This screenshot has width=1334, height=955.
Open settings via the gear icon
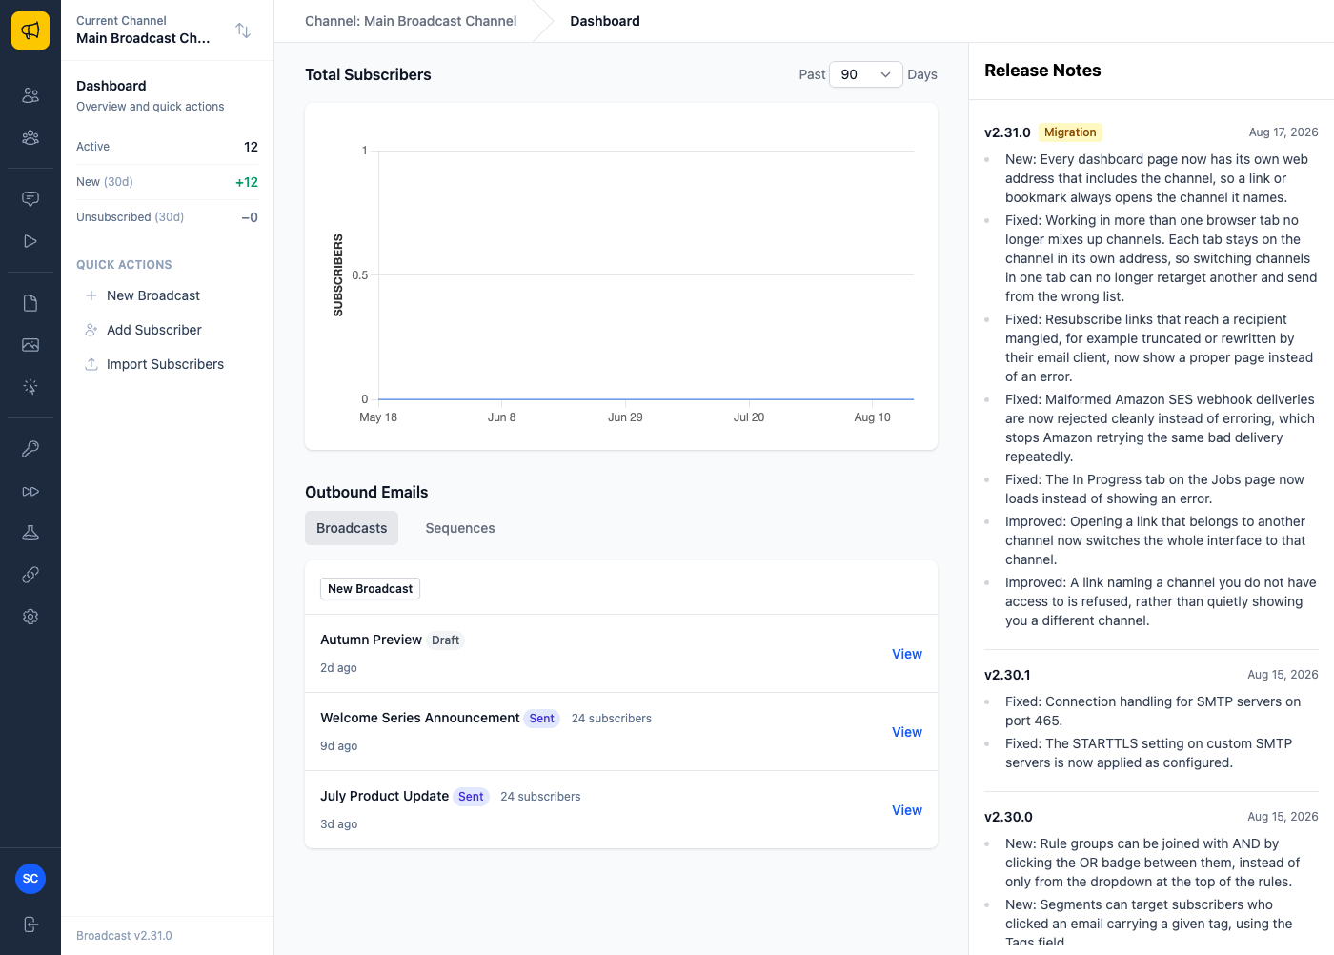click(30, 617)
